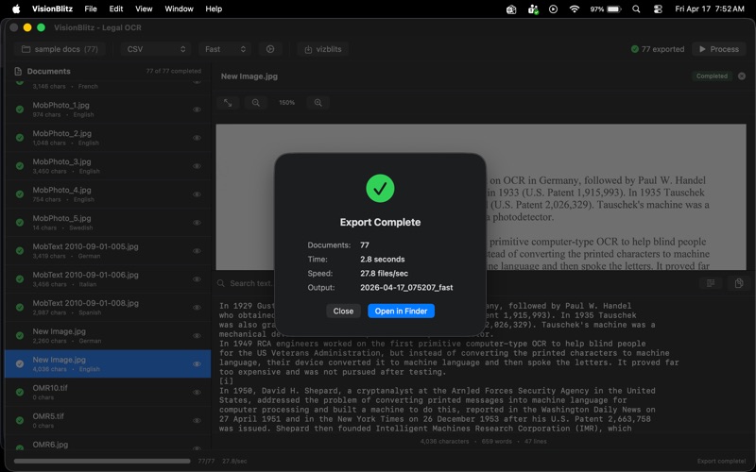Open Control Center in the menu bar
The image size is (756, 472).
(x=658, y=8)
